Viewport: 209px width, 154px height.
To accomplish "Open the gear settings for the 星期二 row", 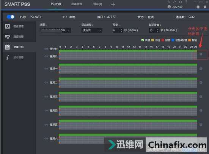I will 201,83.
